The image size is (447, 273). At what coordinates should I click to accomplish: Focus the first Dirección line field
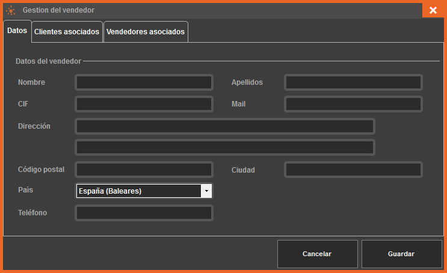(x=224, y=126)
